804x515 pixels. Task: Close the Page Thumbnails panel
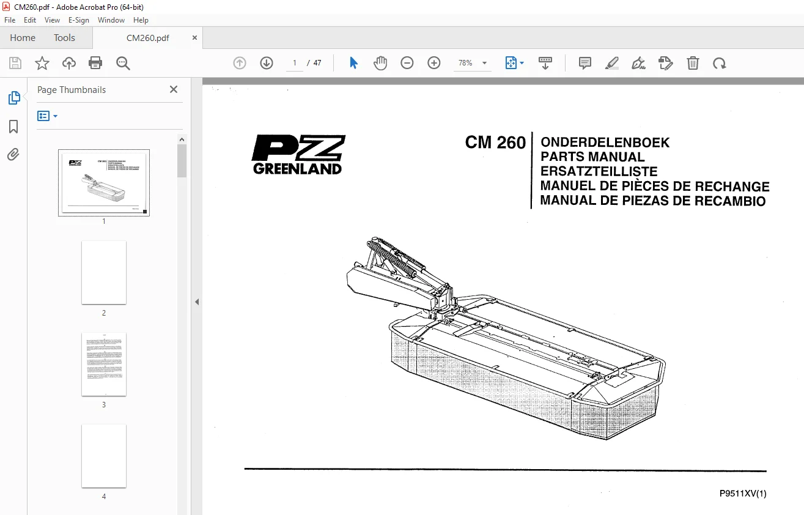click(174, 89)
